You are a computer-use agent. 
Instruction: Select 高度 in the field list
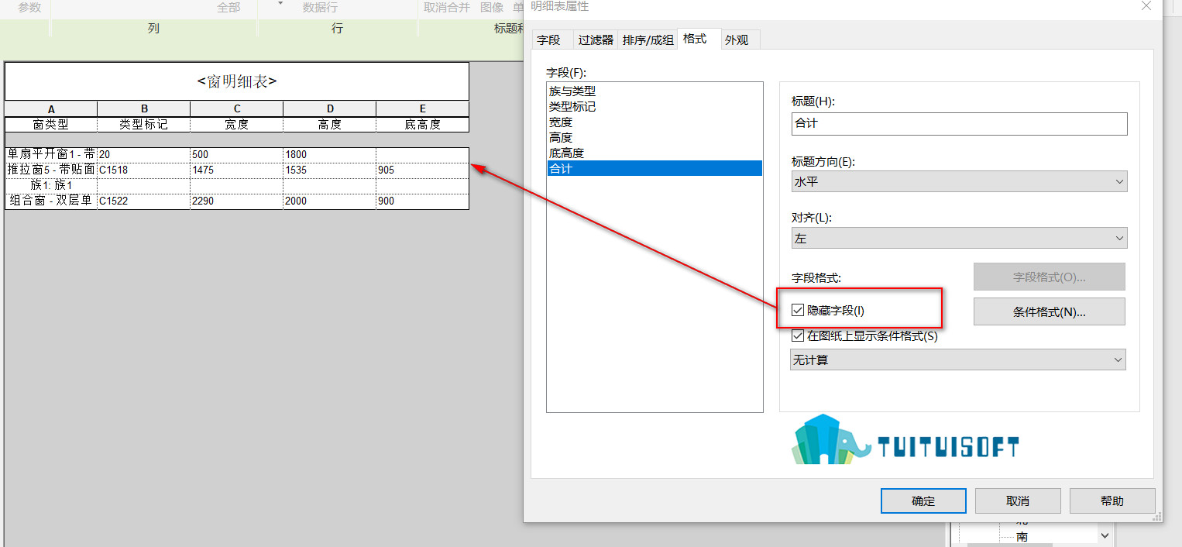(x=654, y=137)
